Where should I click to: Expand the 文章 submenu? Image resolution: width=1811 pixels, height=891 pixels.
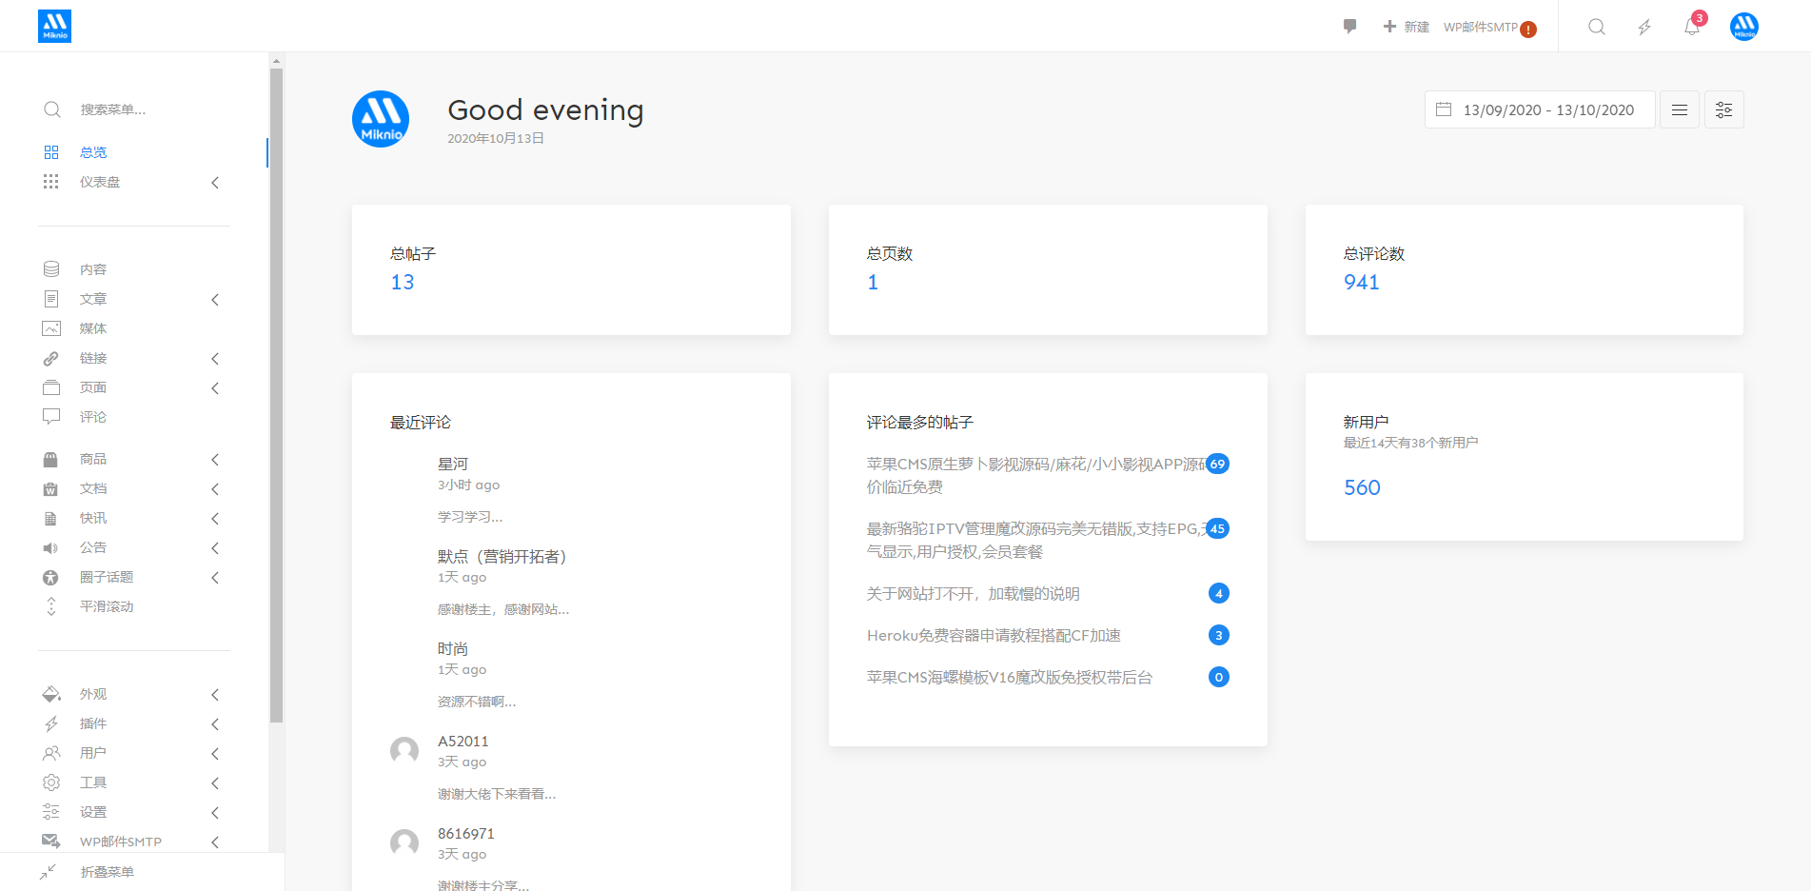[94, 299]
